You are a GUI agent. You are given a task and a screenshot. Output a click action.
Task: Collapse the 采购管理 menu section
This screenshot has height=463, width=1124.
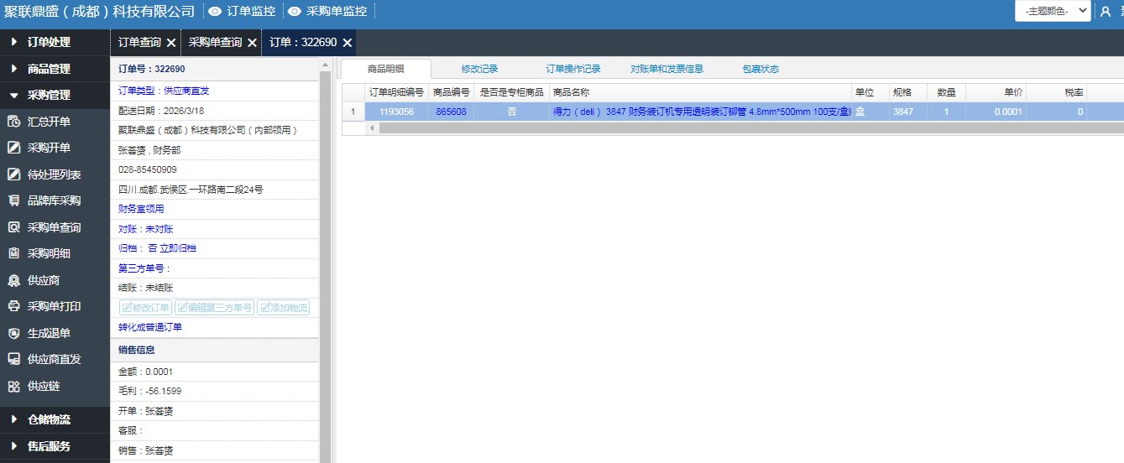49,95
